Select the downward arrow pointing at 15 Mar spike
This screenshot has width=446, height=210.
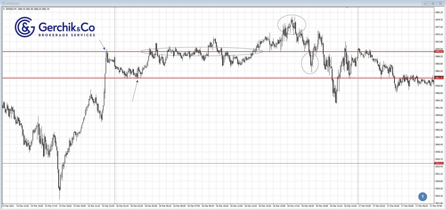click(x=102, y=45)
